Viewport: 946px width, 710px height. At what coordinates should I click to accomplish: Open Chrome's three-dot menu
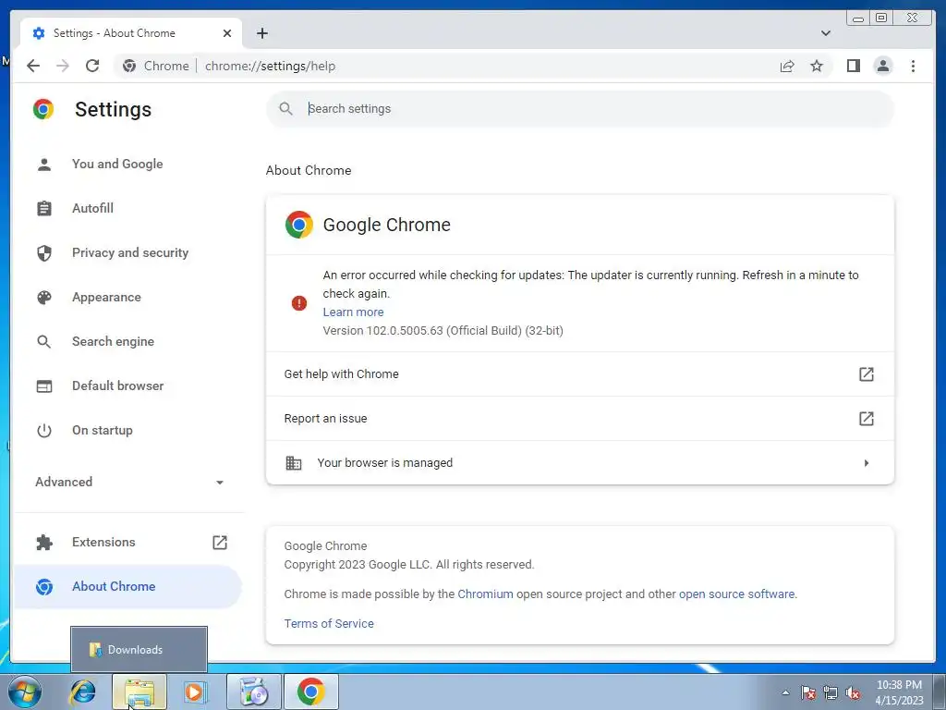(913, 66)
